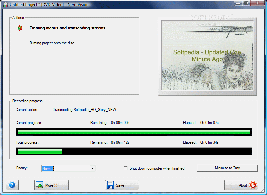
Task: Select 'Creating menus and transcoding streams' step
Action: (x=67, y=28)
